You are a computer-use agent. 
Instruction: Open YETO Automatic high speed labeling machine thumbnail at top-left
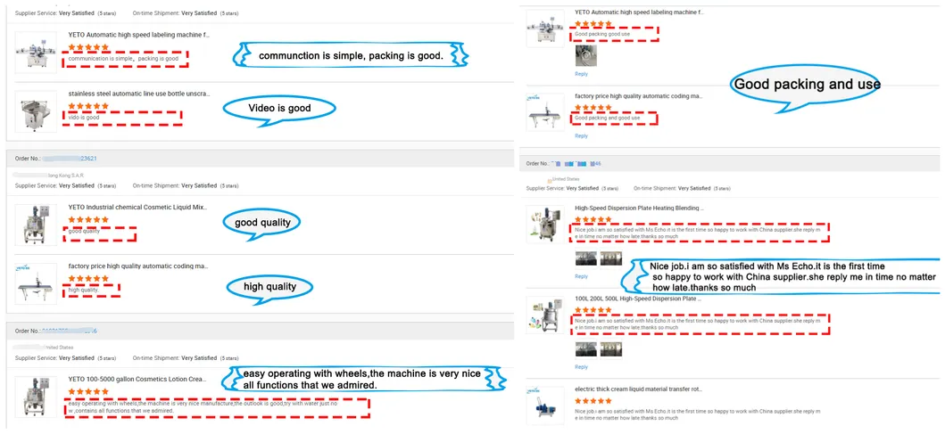(x=36, y=53)
